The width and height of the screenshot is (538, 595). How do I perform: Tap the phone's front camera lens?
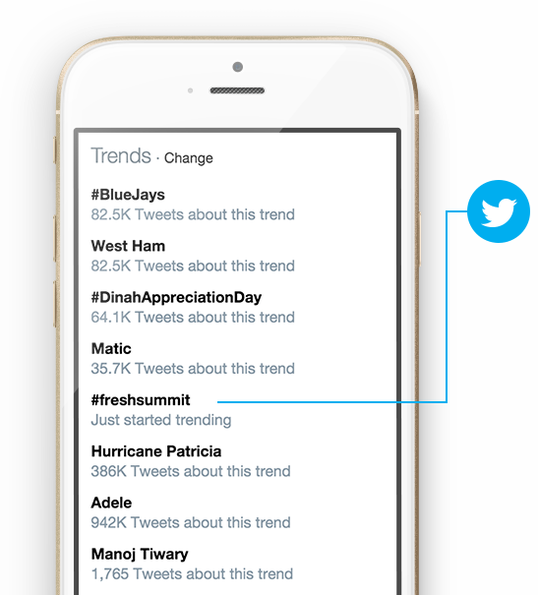(x=237, y=67)
